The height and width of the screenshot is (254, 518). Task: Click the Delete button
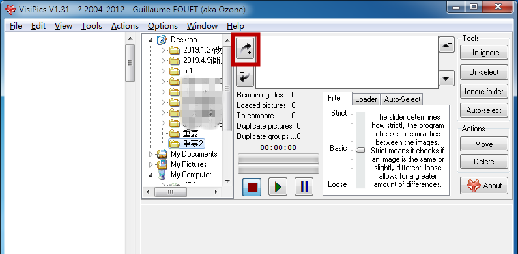484,162
